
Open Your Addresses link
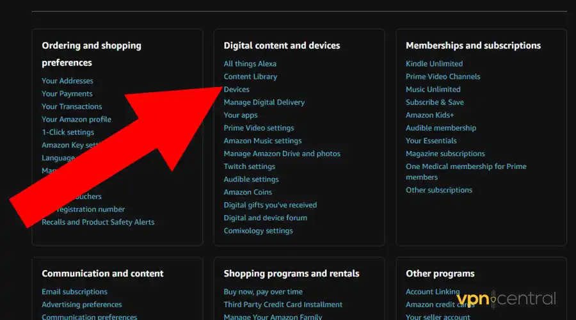click(x=67, y=81)
